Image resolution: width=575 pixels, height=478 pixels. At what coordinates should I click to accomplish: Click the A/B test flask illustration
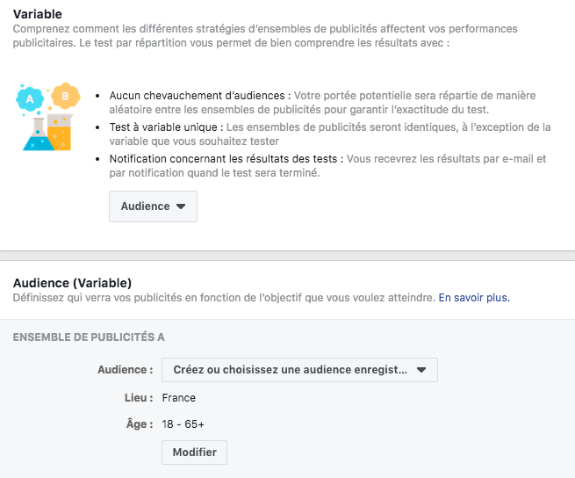click(x=47, y=118)
